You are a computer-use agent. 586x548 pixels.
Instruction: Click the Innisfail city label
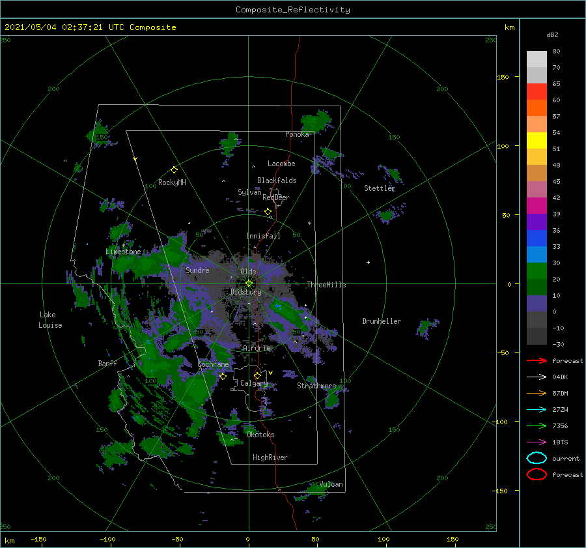[x=263, y=236]
